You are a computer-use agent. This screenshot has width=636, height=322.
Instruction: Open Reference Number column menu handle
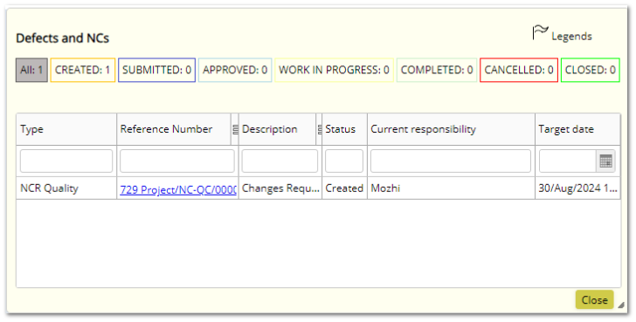(235, 130)
